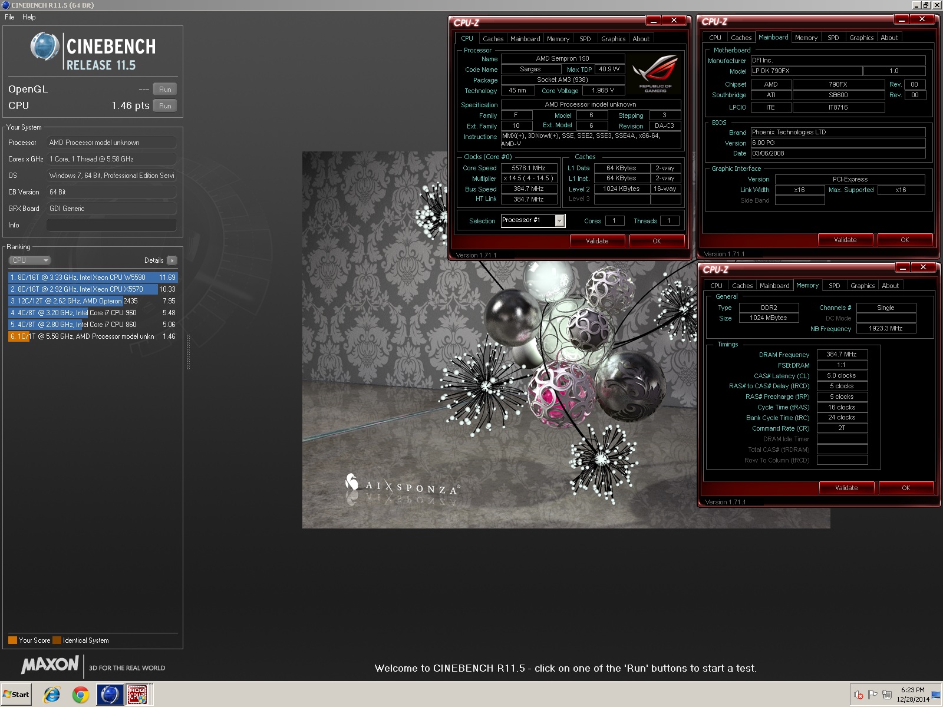
Task: Open the Help menu in Cinebench
Action: [29, 17]
